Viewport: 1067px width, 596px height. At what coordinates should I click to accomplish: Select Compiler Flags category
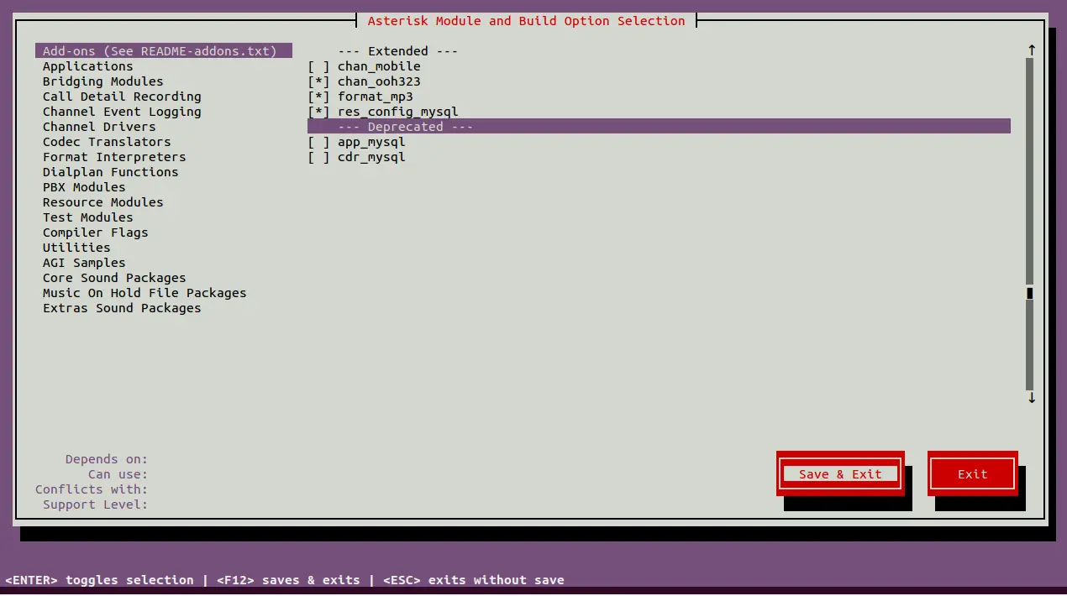click(95, 233)
